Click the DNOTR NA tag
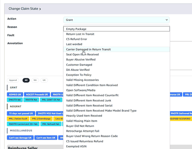The image size is (192, 149). 15,100
